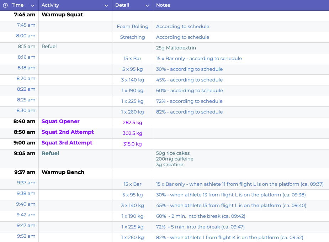
Task: Open the Time column dropdown arrow
Action: click(32, 6)
